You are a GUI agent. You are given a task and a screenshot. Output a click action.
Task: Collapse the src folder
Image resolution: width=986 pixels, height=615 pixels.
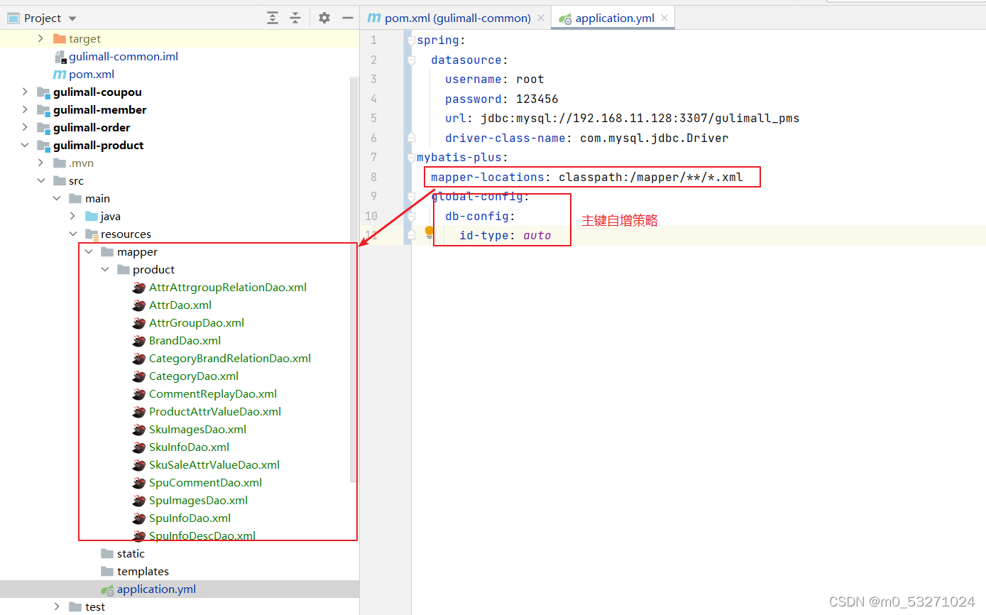coord(41,180)
